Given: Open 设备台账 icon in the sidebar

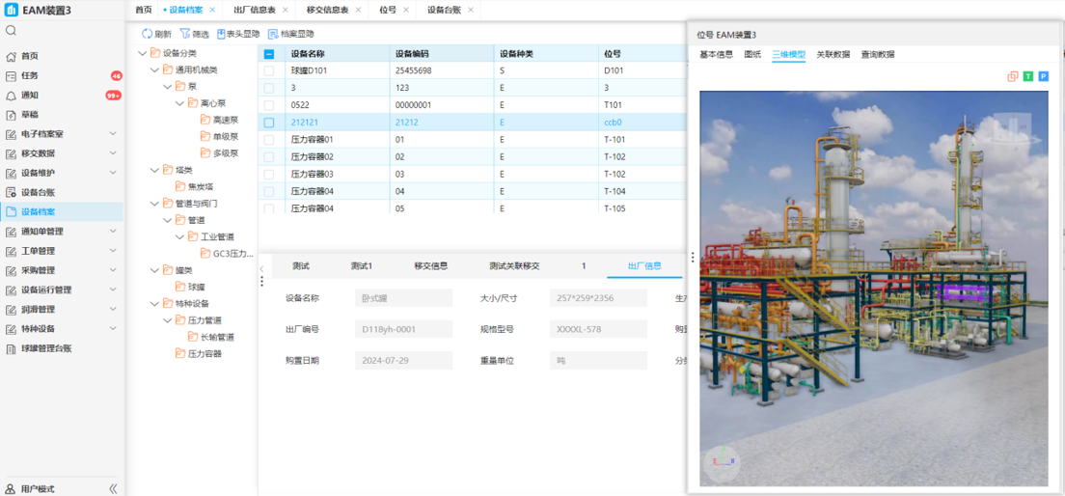Looking at the screenshot, I should pos(11,192).
